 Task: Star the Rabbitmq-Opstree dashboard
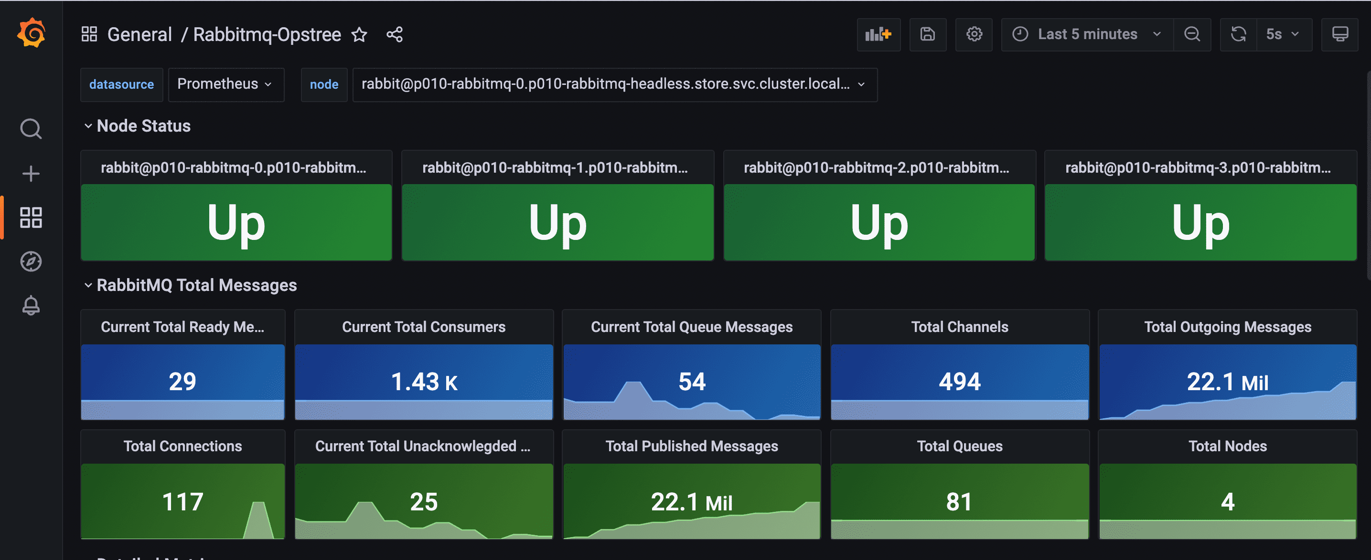click(x=359, y=34)
